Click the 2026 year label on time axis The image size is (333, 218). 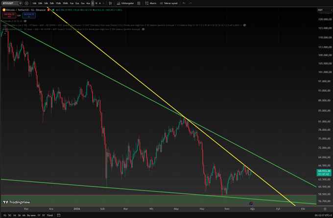pos(77,209)
